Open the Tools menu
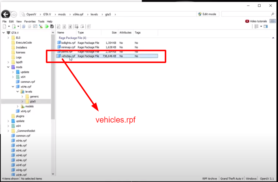This screenshot has height=182, width=278. point(41,21)
